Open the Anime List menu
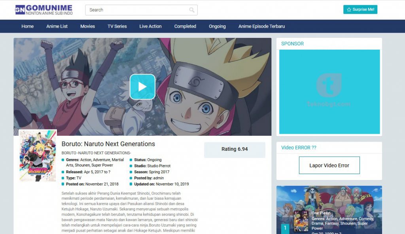This screenshot has width=405, height=234. pyautogui.click(x=57, y=26)
